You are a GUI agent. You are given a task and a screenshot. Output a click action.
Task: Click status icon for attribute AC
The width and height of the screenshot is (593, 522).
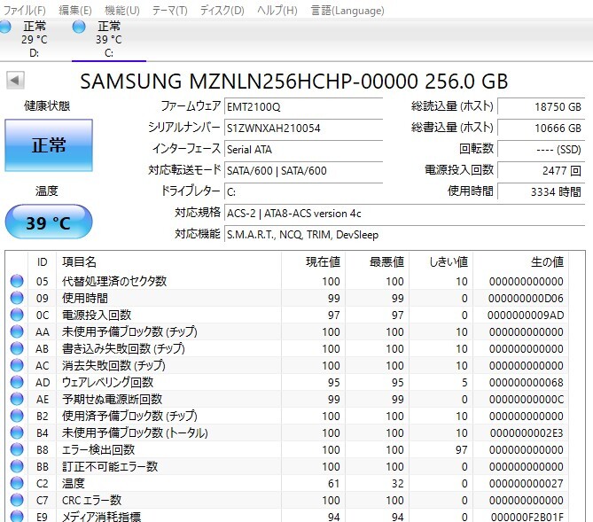pos(17,365)
